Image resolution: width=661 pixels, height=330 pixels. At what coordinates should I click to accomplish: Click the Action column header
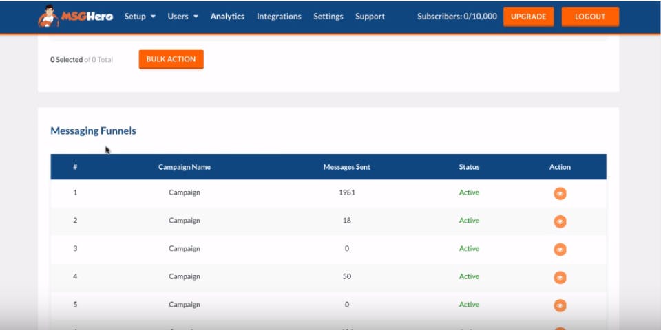pyautogui.click(x=560, y=167)
